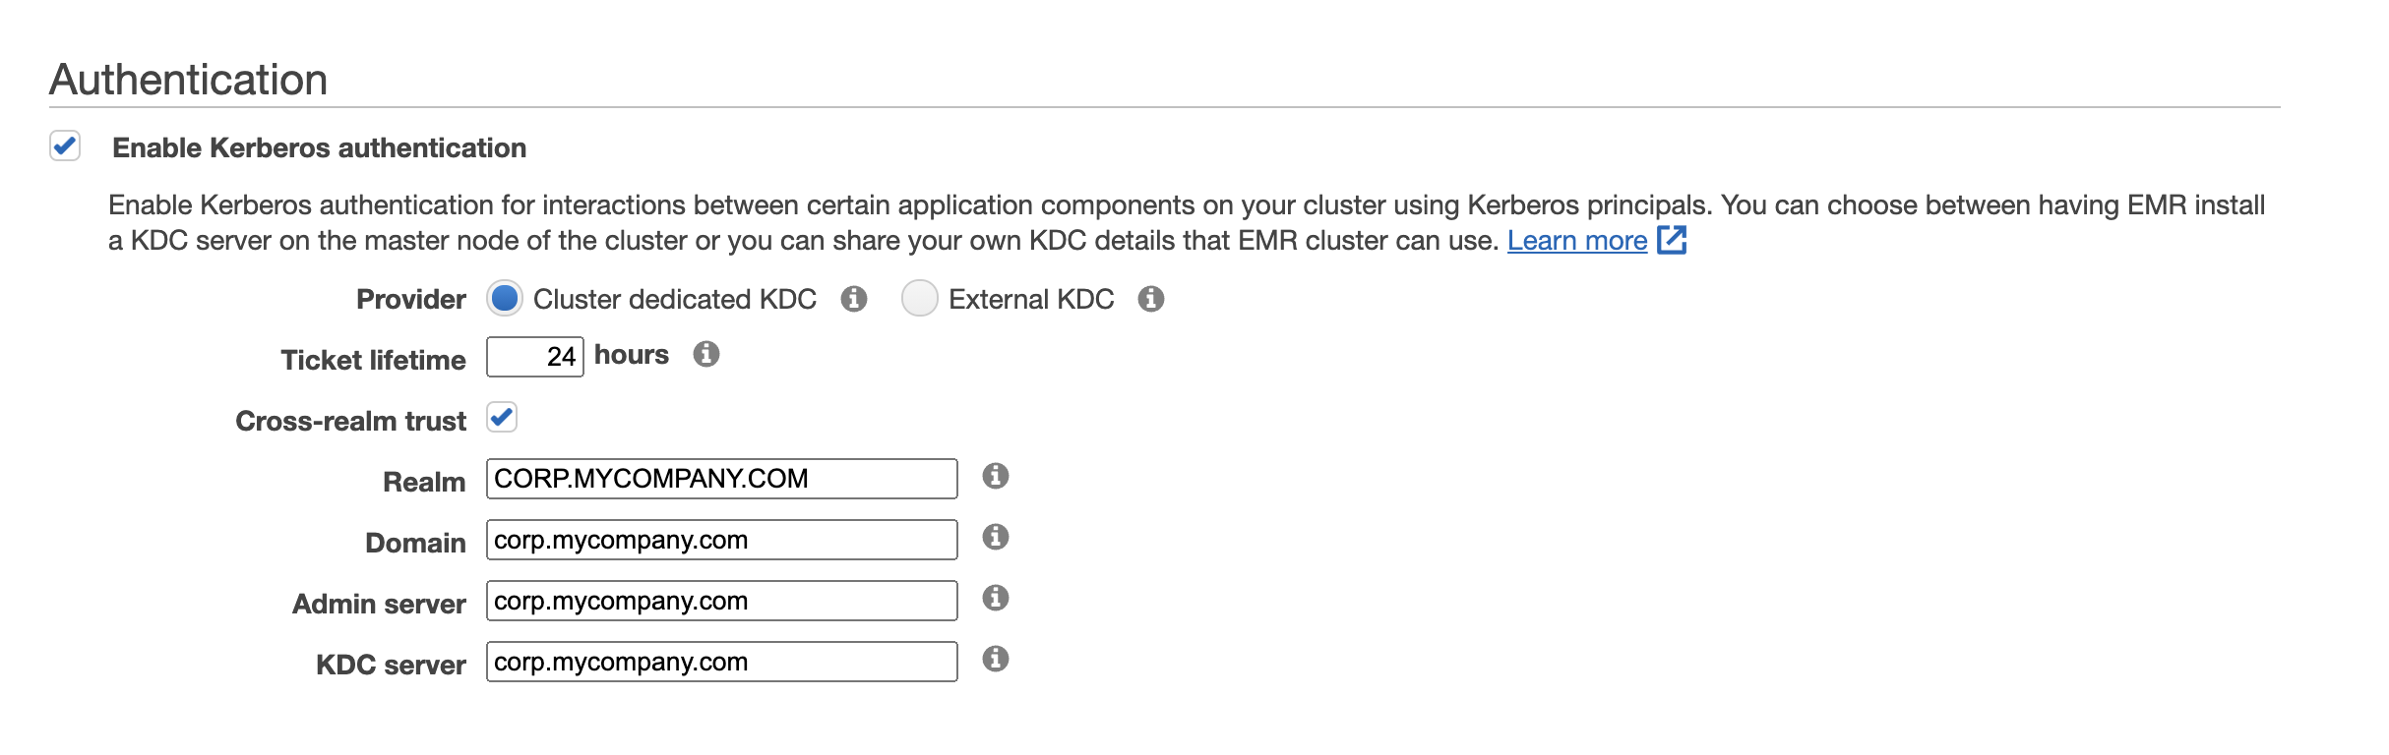Viewport: 2389px width, 755px height.
Task: Focus the Realm field containing CORP.MYCOMPANY.COM
Action: click(x=722, y=479)
